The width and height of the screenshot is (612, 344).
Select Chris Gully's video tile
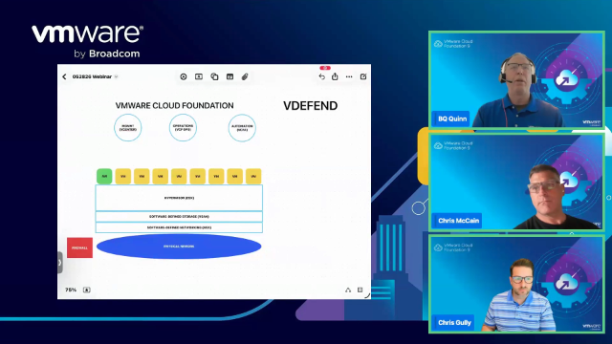click(x=516, y=284)
